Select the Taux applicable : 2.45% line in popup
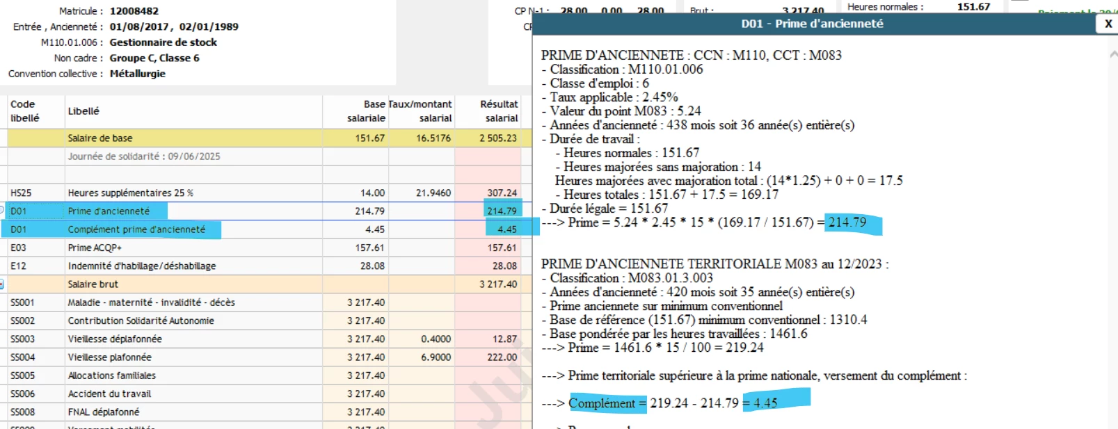This screenshot has width=1118, height=429. pos(609,97)
